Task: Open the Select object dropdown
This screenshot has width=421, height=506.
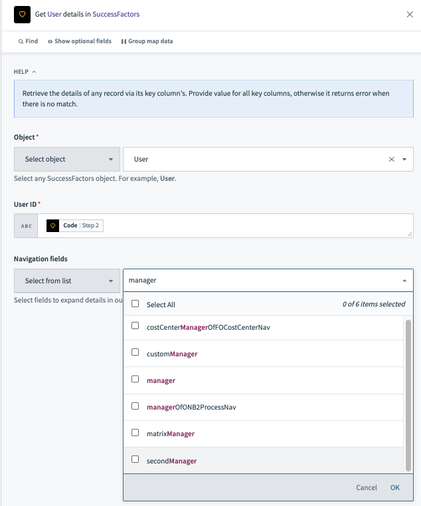Action: tap(66, 160)
